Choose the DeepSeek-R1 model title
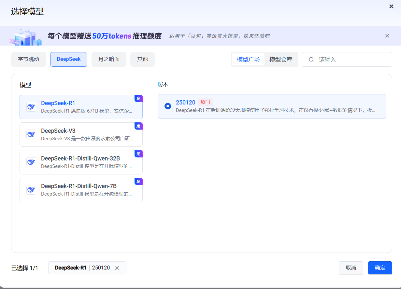Image resolution: width=401 pixels, height=289 pixels. coord(58,103)
